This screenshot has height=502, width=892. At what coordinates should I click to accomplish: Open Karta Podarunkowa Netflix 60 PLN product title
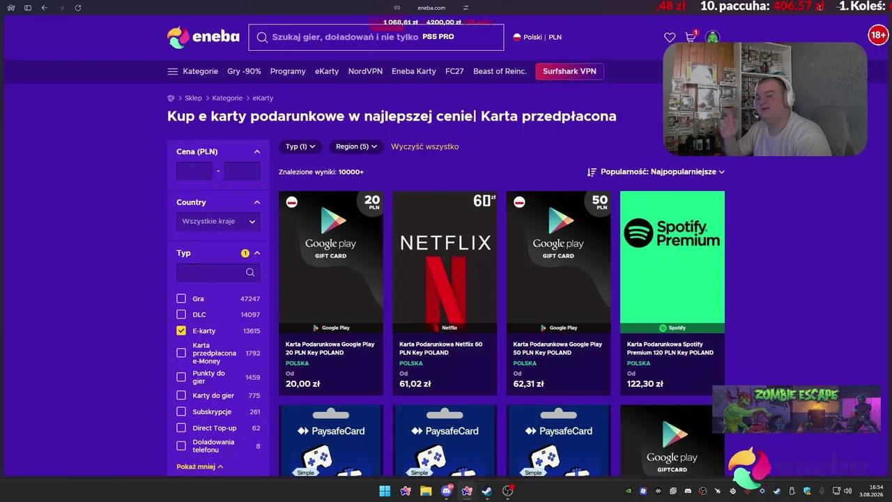pyautogui.click(x=440, y=348)
